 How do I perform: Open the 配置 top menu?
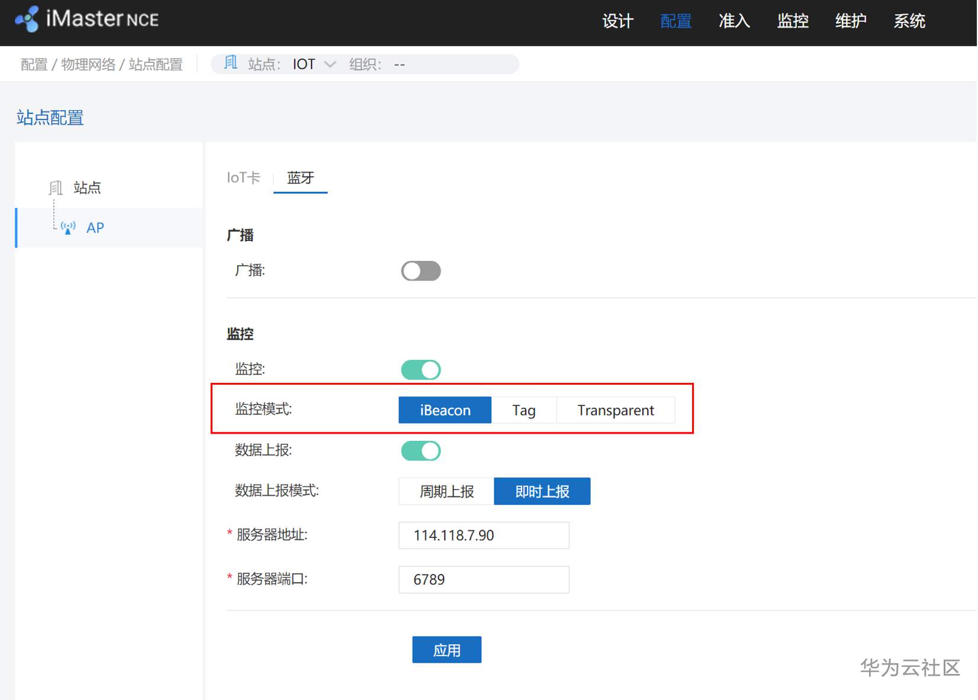[676, 21]
